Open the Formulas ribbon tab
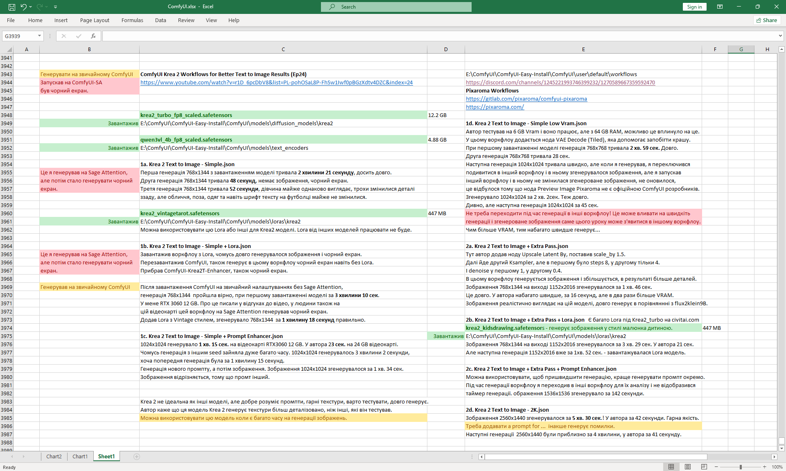The height and width of the screenshot is (471, 786). coord(132,20)
